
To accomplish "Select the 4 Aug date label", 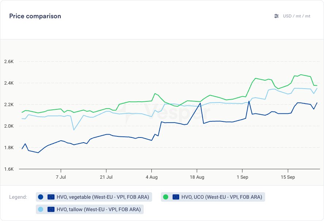I will pos(151,177).
